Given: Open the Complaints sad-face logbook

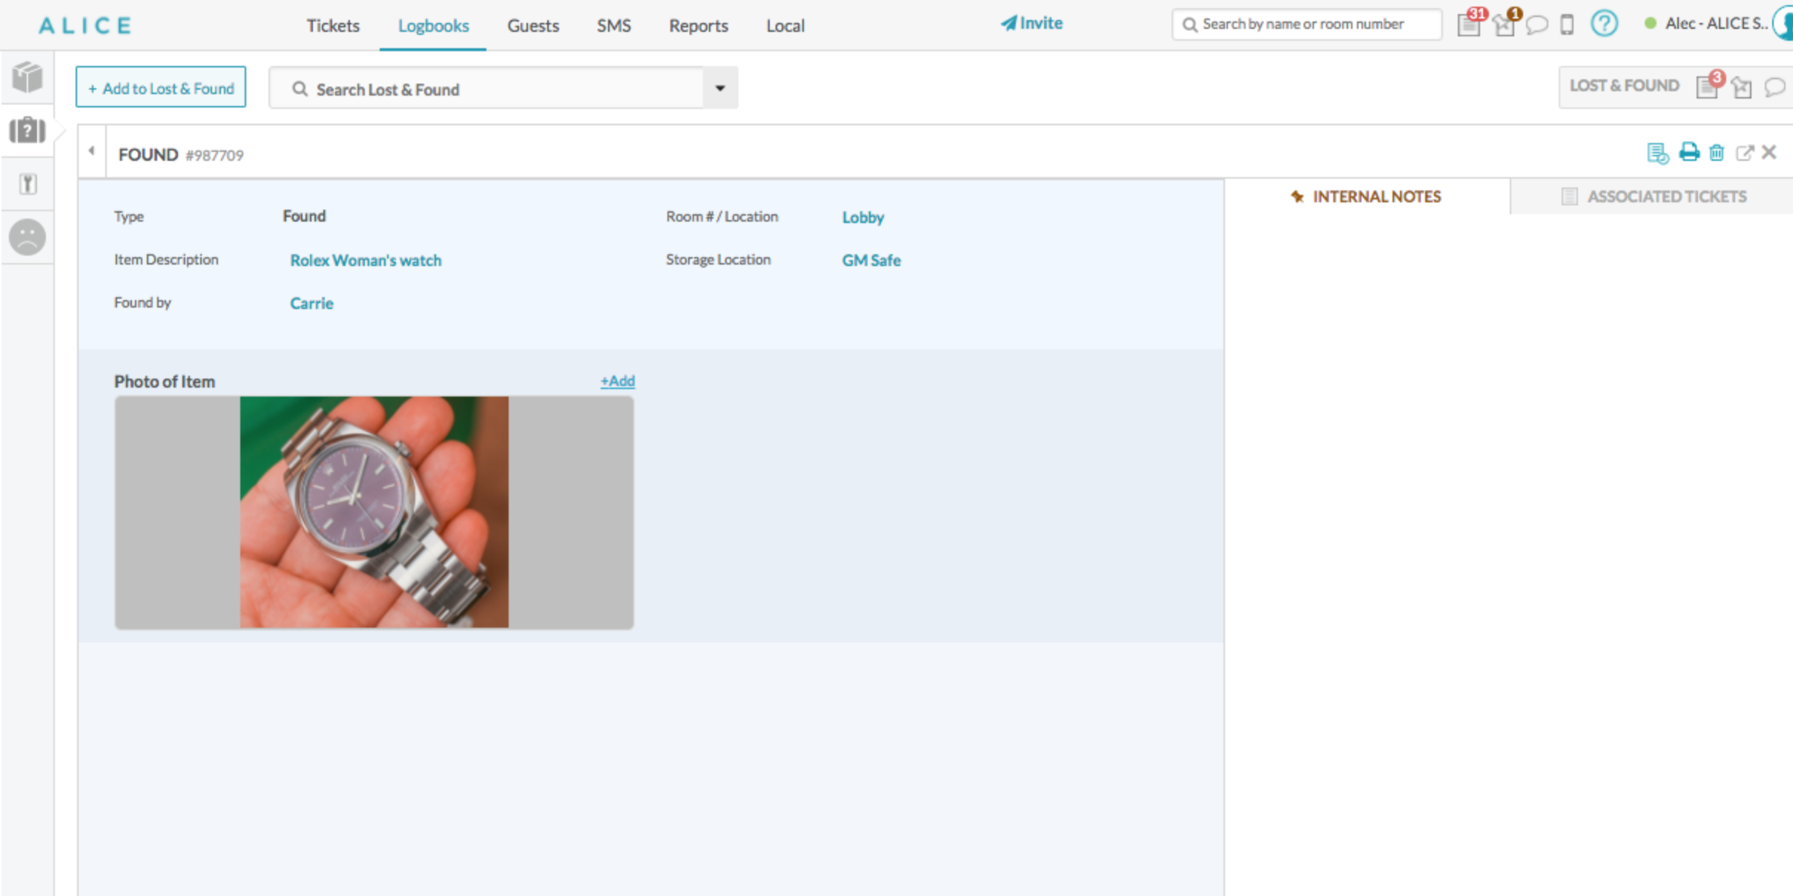Looking at the screenshot, I should point(27,237).
